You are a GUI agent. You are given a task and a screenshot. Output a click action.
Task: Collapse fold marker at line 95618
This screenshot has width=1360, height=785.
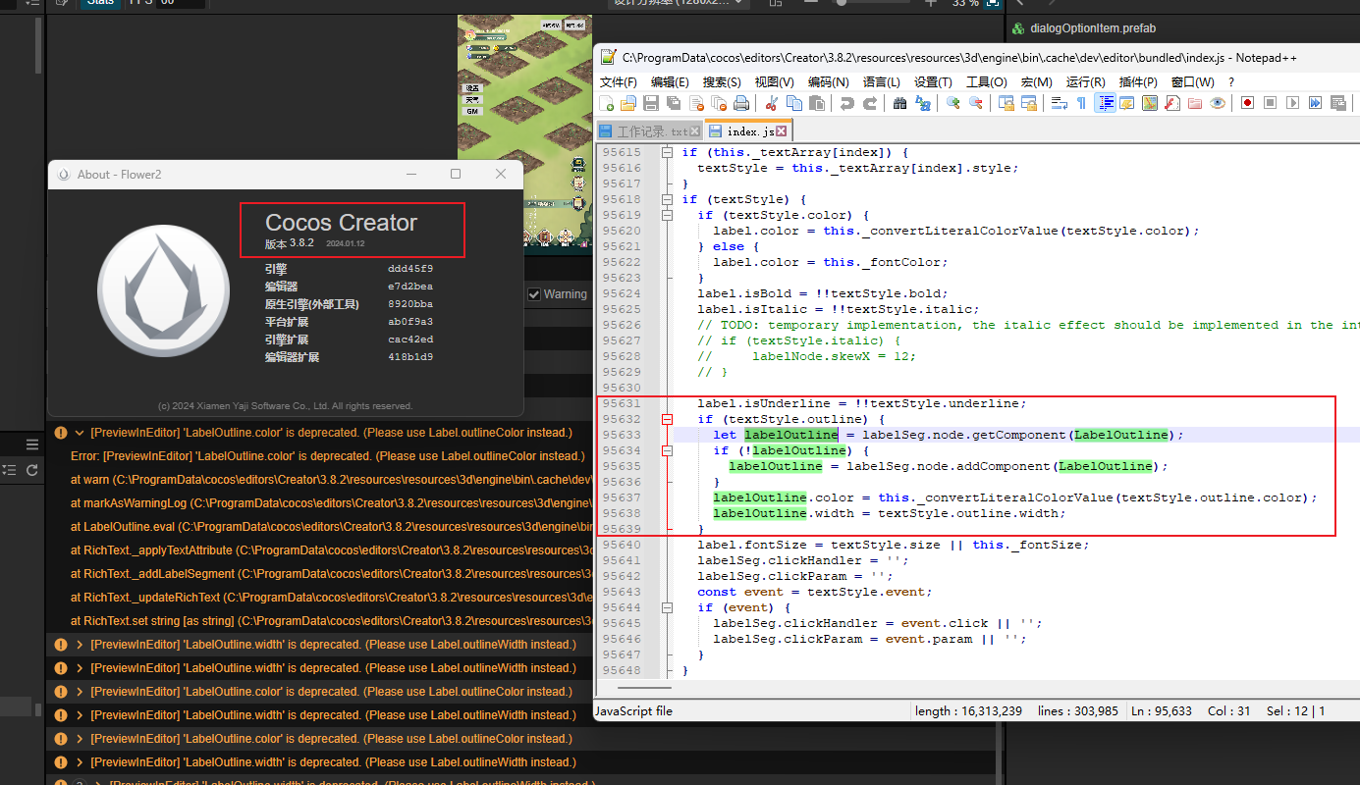click(x=668, y=199)
